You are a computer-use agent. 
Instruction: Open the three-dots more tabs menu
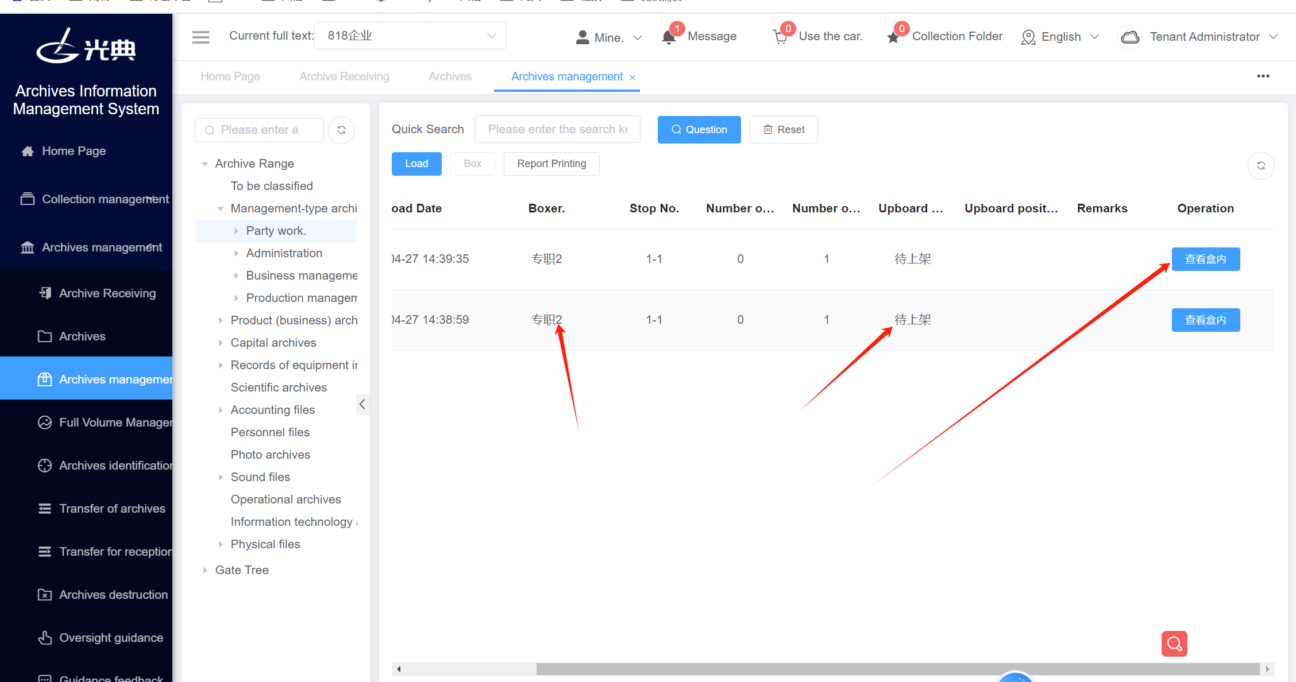[x=1263, y=76]
